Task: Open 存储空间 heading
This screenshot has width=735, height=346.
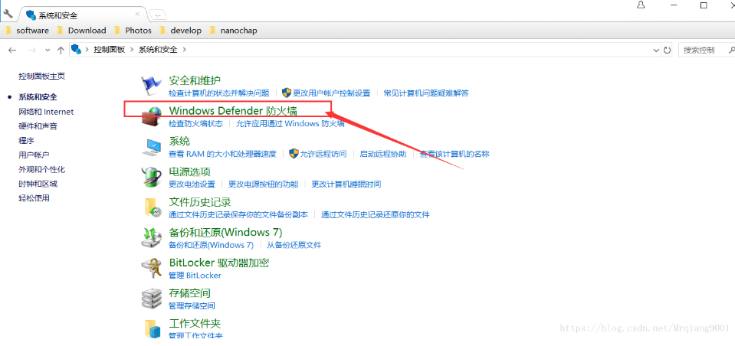Action: tap(189, 293)
